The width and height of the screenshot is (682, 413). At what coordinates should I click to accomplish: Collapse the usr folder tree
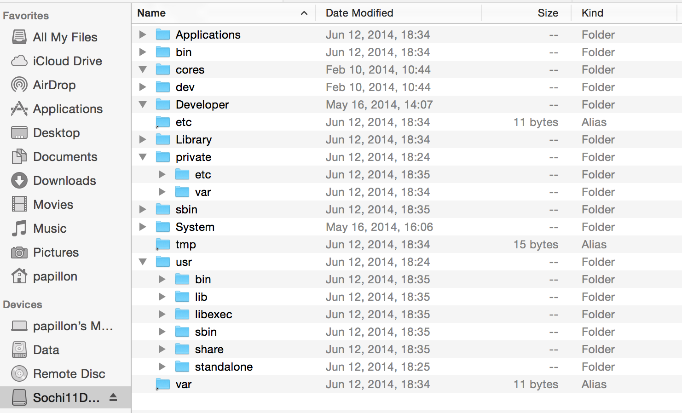click(x=143, y=262)
